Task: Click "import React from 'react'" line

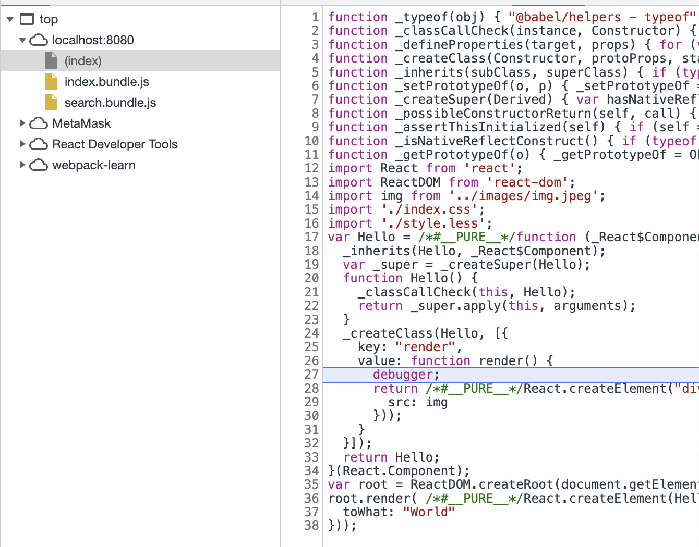Action: (425, 168)
